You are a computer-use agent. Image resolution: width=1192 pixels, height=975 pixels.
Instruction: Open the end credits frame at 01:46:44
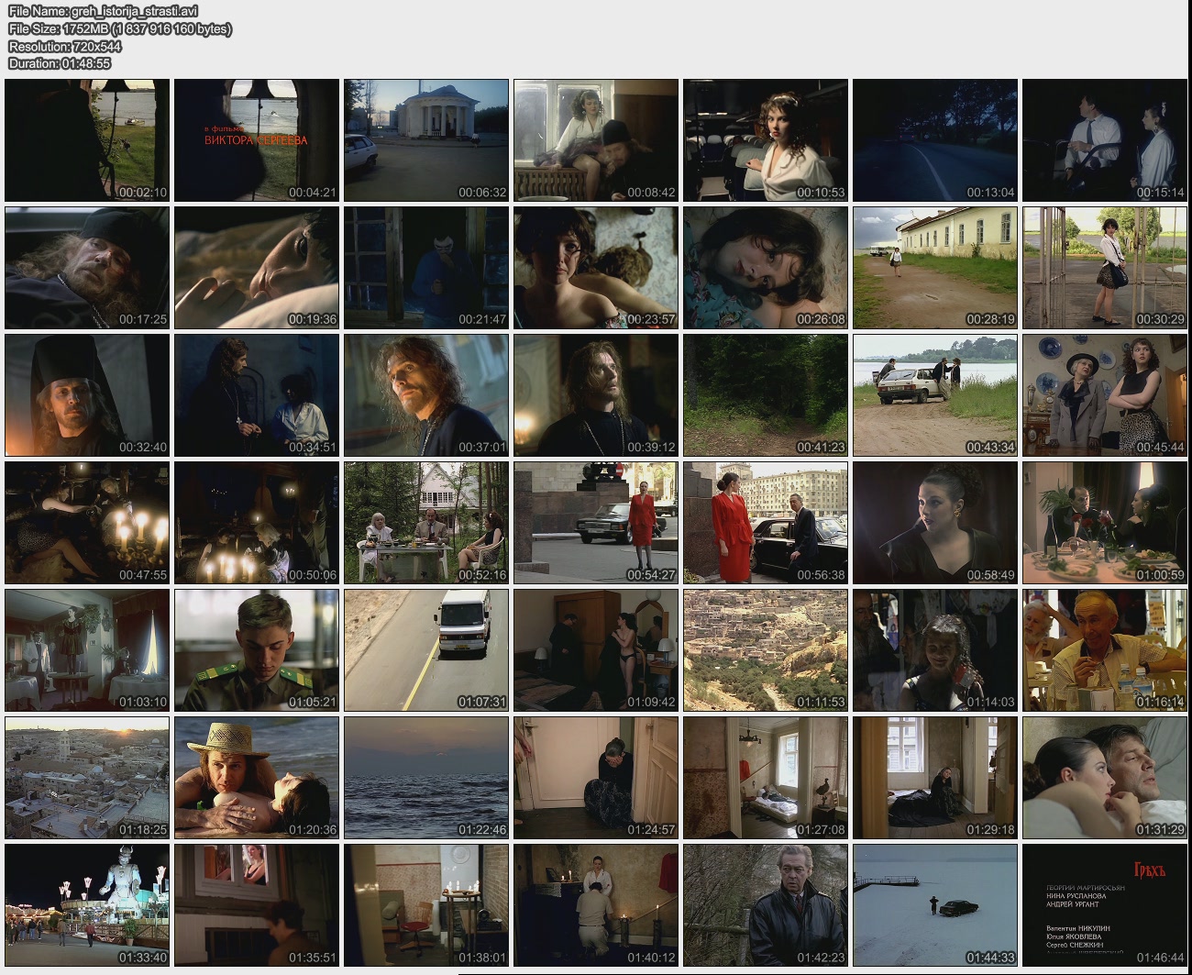pos(1105,904)
